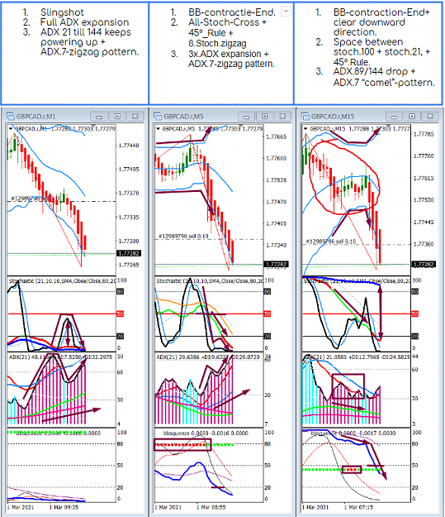Close the GBPCAD.r,M15 chart window
The height and width of the screenshot is (517, 445).
tap(430, 117)
